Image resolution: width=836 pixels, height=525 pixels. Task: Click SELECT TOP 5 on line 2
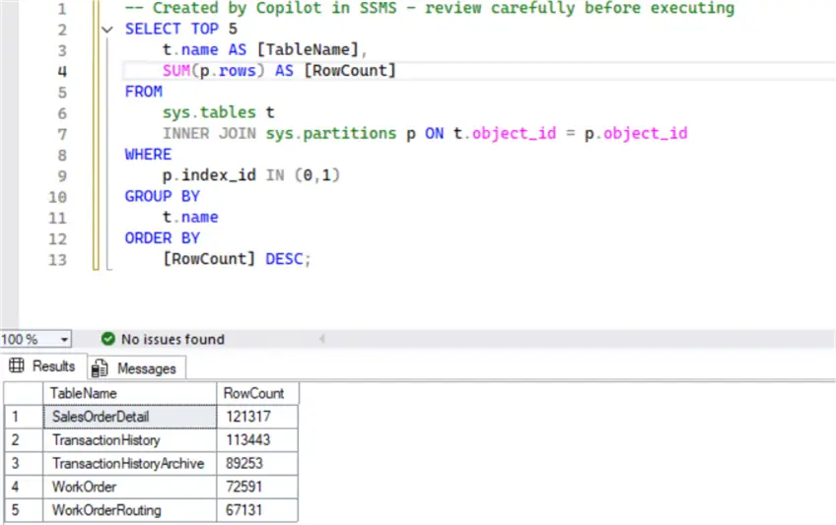pyautogui.click(x=180, y=29)
